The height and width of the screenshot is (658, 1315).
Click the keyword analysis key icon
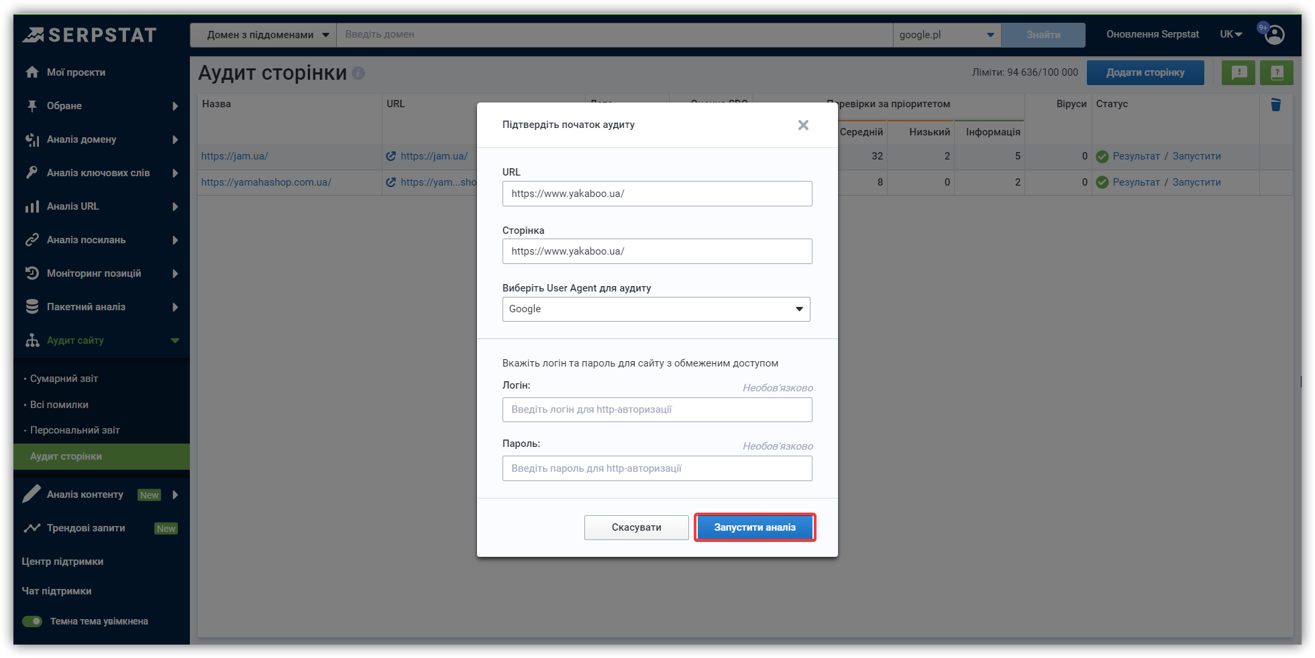click(32, 173)
